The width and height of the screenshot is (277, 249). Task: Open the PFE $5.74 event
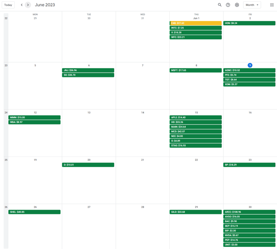coord(249,75)
